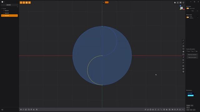Select the S-shaped spiral tool in side toolbar
This screenshot has height=112, width=200.
(x=183, y=57)
